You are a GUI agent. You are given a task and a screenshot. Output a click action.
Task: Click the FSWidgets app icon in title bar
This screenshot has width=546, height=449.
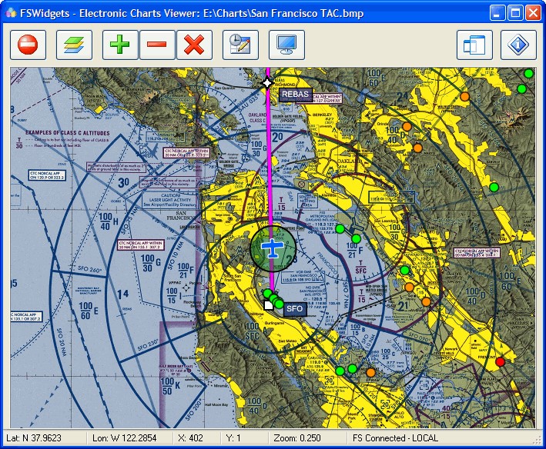click(x=11, y=12)
